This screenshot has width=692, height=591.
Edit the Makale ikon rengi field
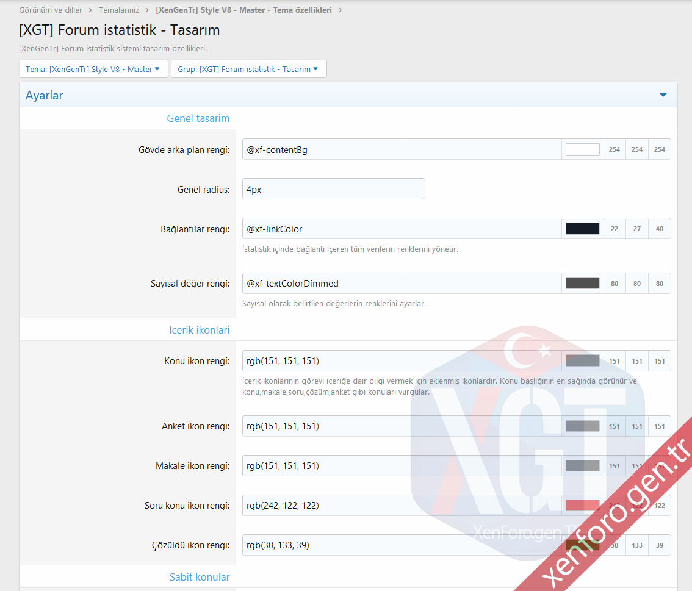click(402, 466)
